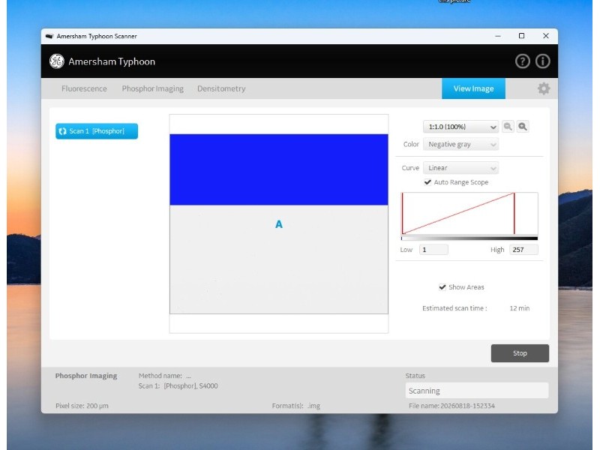Open the 1:1.0 (100%) zoom dropdown
600x450 pixels.
click(x=460, y=127)
